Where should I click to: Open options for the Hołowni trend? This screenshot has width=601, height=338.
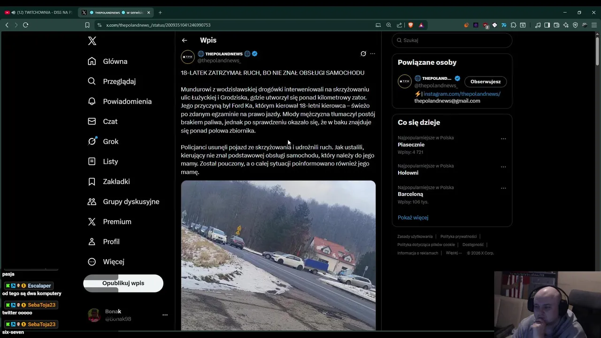(x=503, y=167)
